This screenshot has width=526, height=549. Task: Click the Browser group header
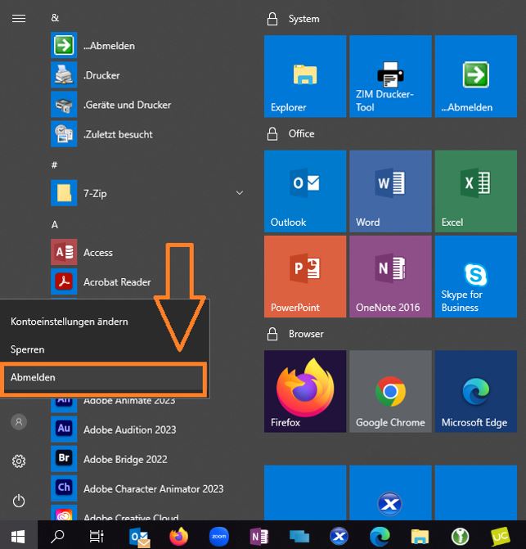point(306,334)
